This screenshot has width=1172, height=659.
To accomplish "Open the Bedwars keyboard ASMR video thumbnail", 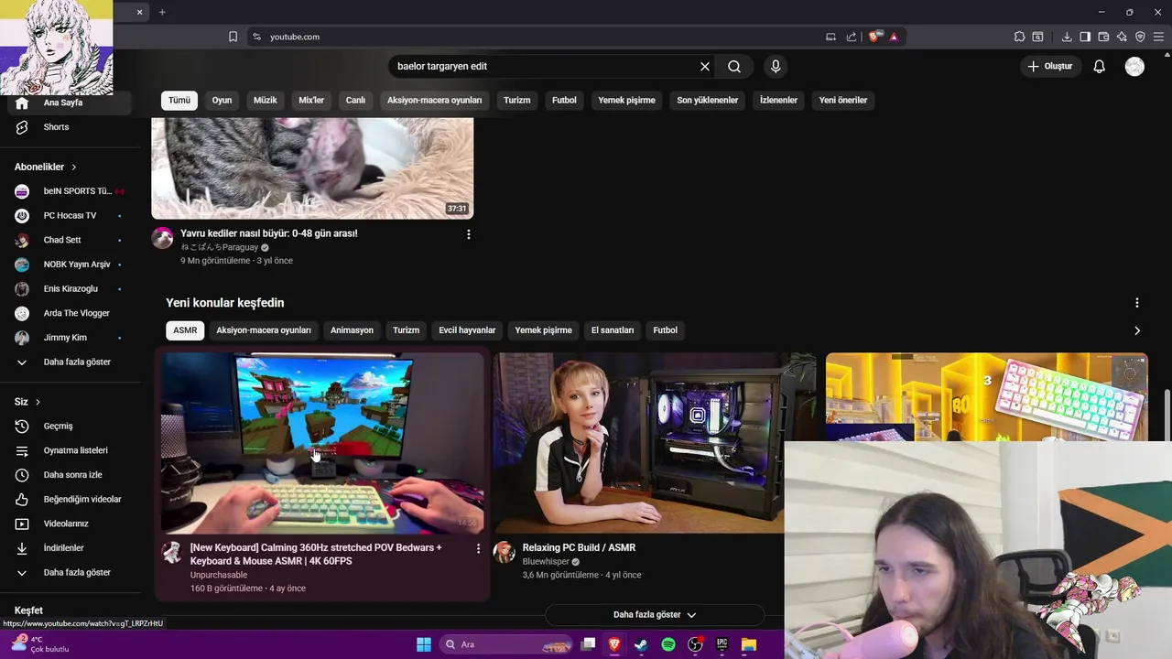I will pyautogui.click(x=322, y=443).
